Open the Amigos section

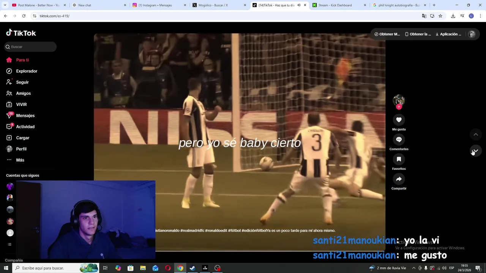[19, 93]
